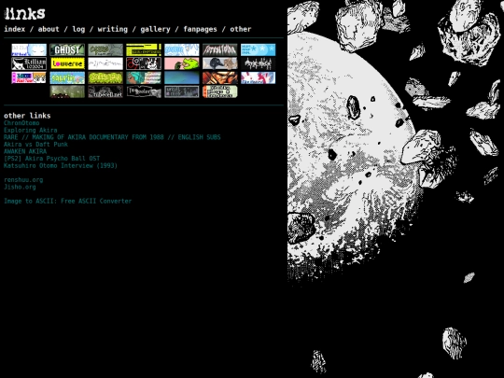Visit the gallery page

(155, 29)
